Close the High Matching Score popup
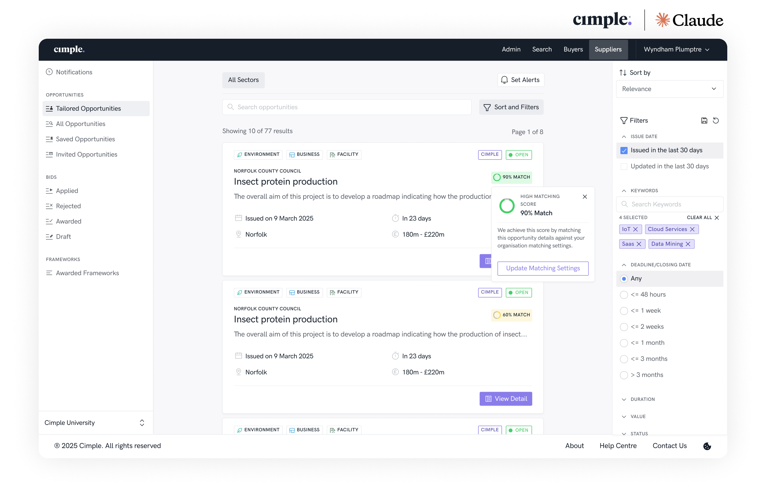766x497 pixels. pyautogui.click(x=585, y=197)
